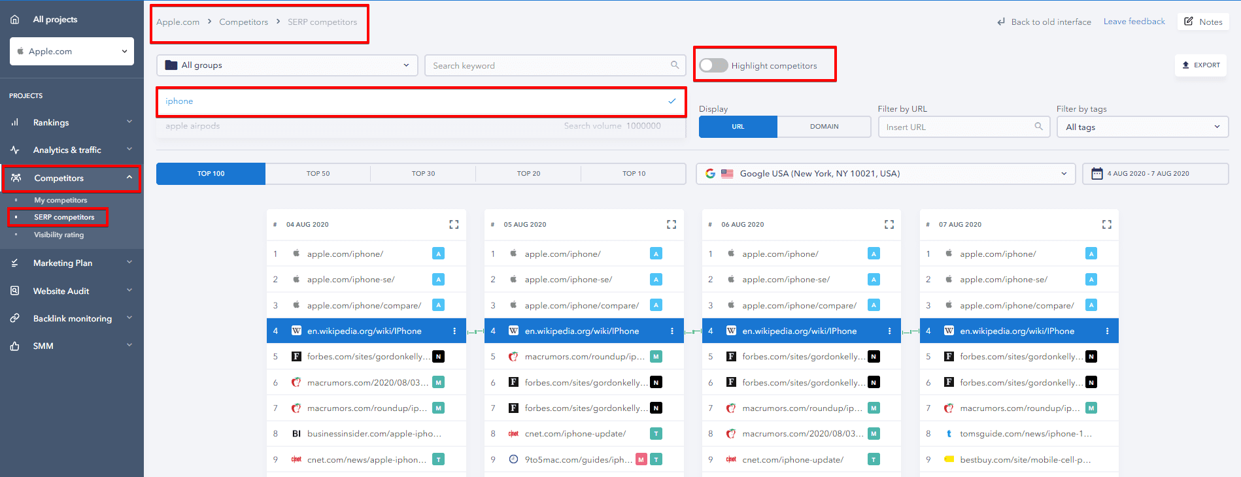This screenshot has width=1241, height=477.
Task: Click the All projects home icon
Action: point(14,20)
